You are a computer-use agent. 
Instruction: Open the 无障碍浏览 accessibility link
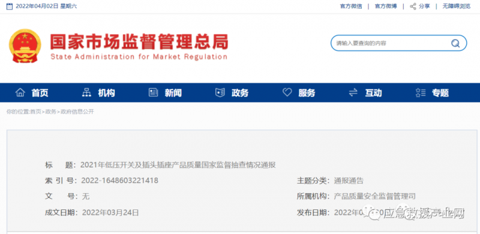pos(457,6)
